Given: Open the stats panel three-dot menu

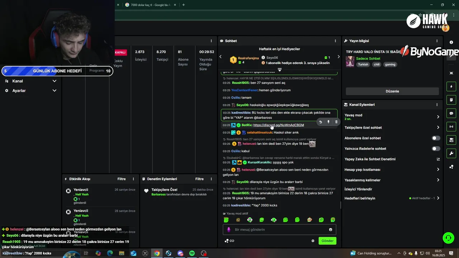Looking at the screenshot, I should [211, 41].
